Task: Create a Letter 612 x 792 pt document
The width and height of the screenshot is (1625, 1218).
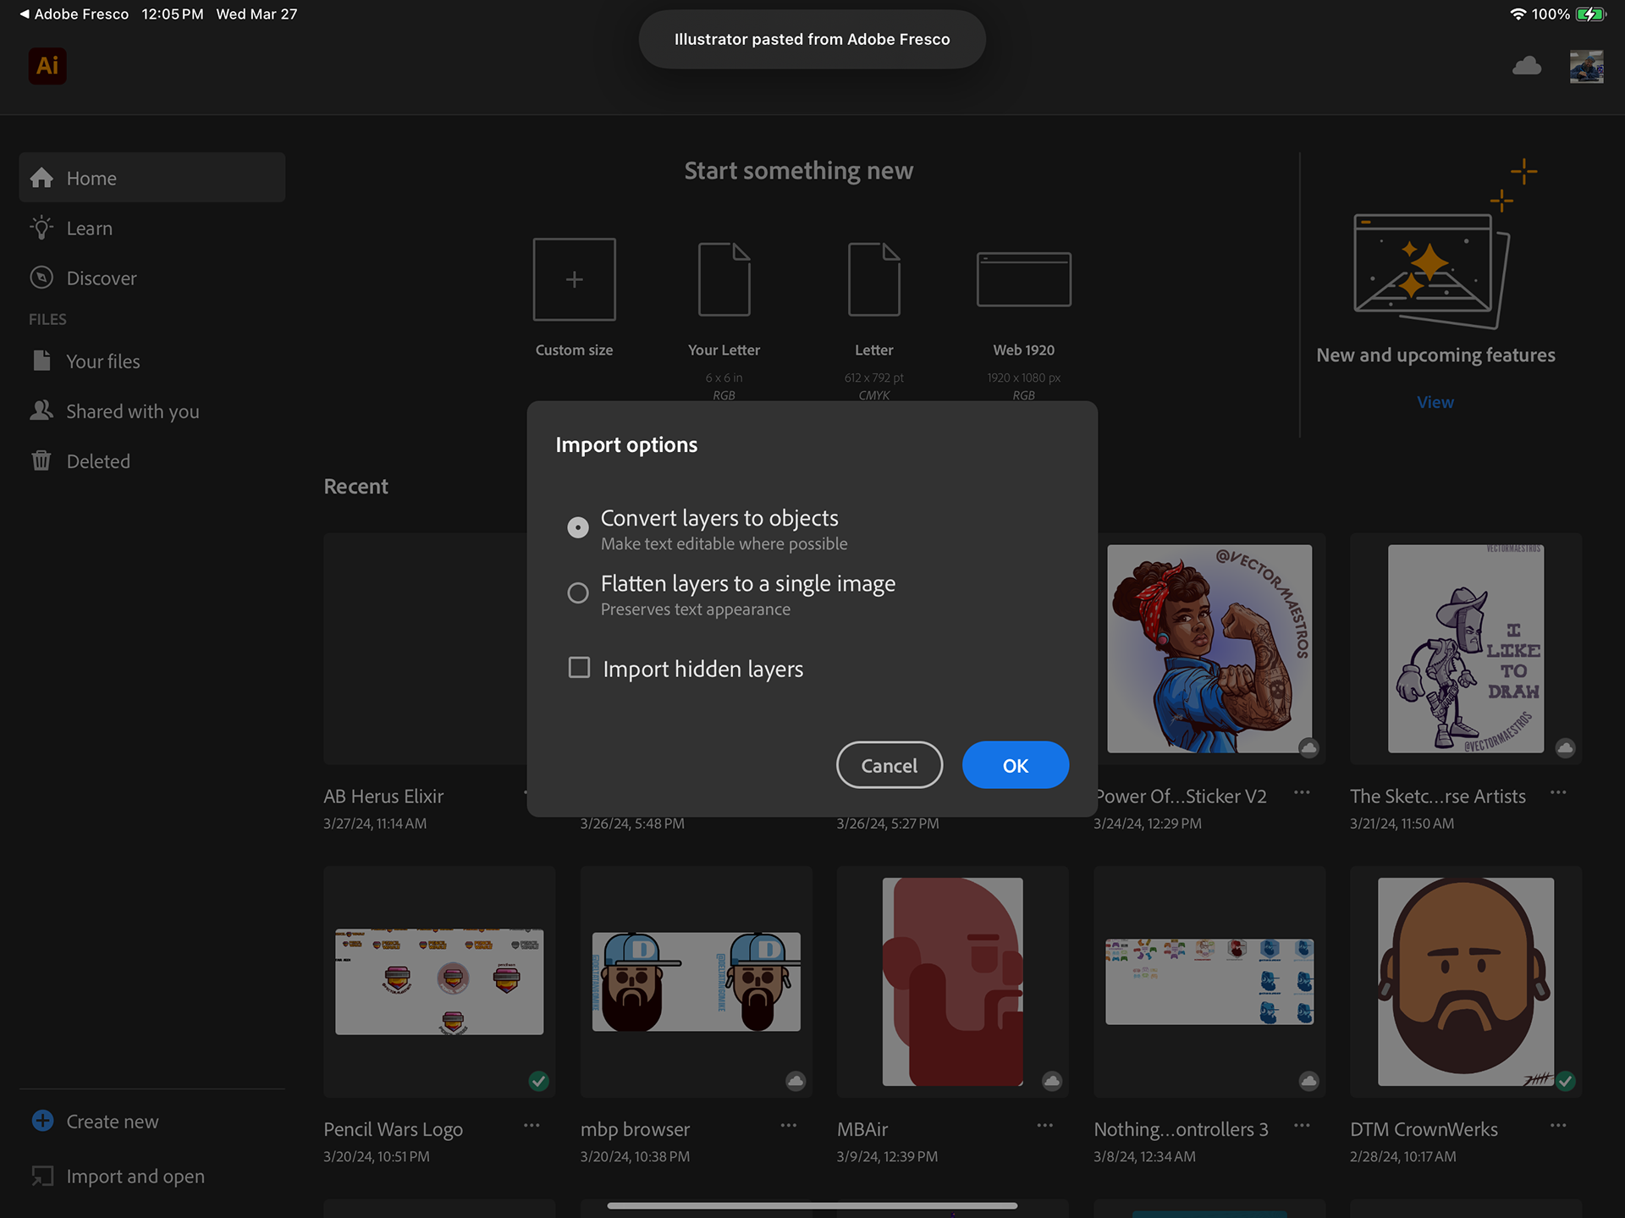Action: pyautogui.click(x=874, y=279)
